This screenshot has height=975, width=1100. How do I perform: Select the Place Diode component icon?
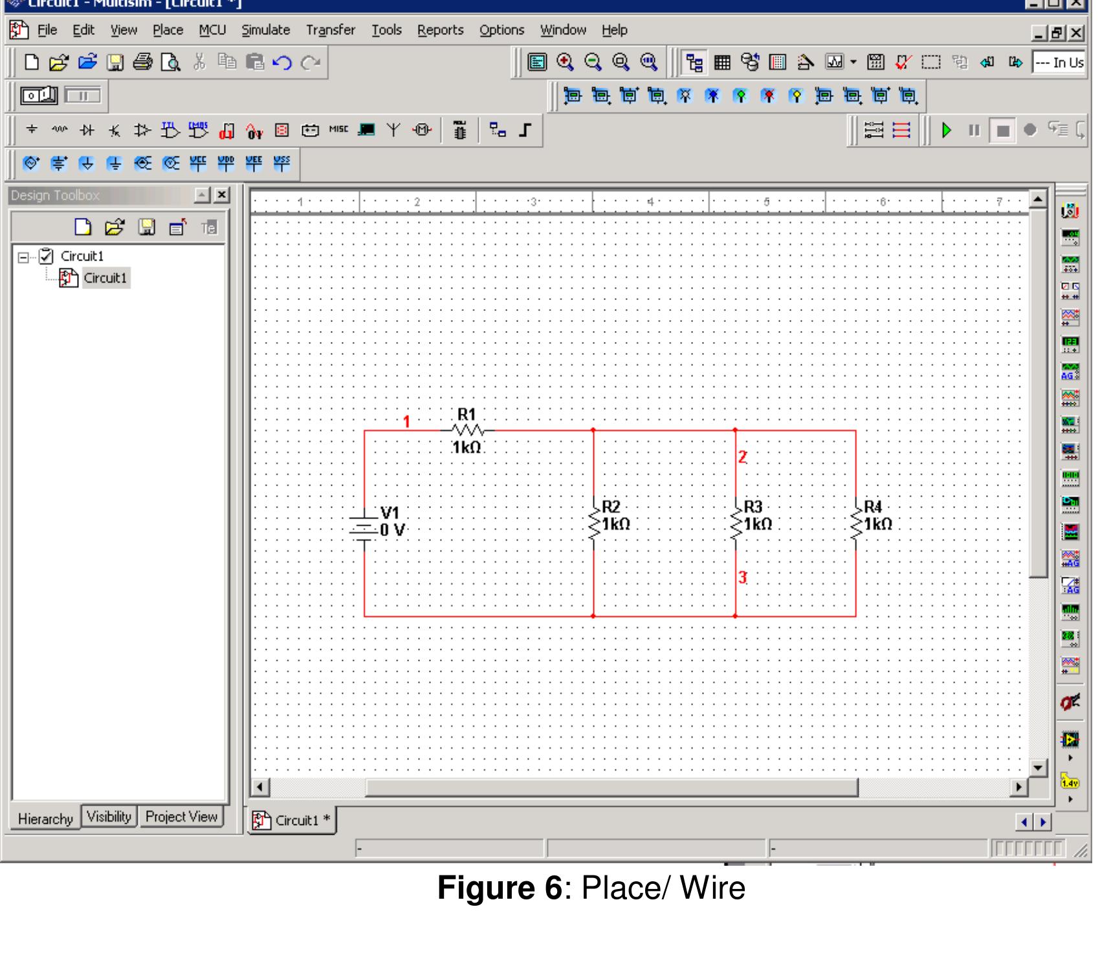tap(87, 130)
